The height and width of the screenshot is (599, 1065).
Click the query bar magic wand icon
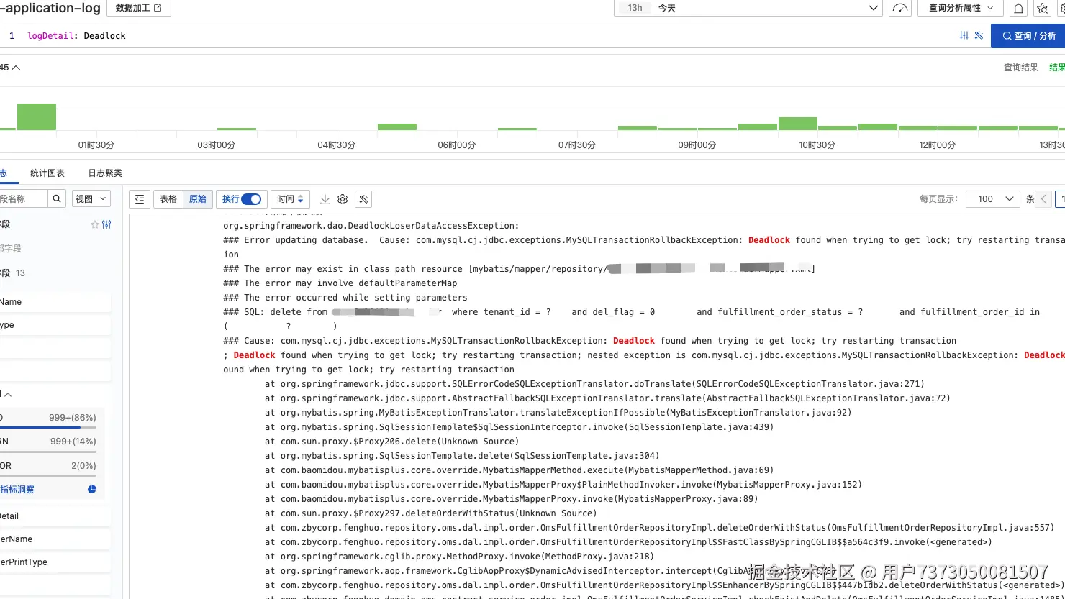pyautogui.click(x=979, y=35)
